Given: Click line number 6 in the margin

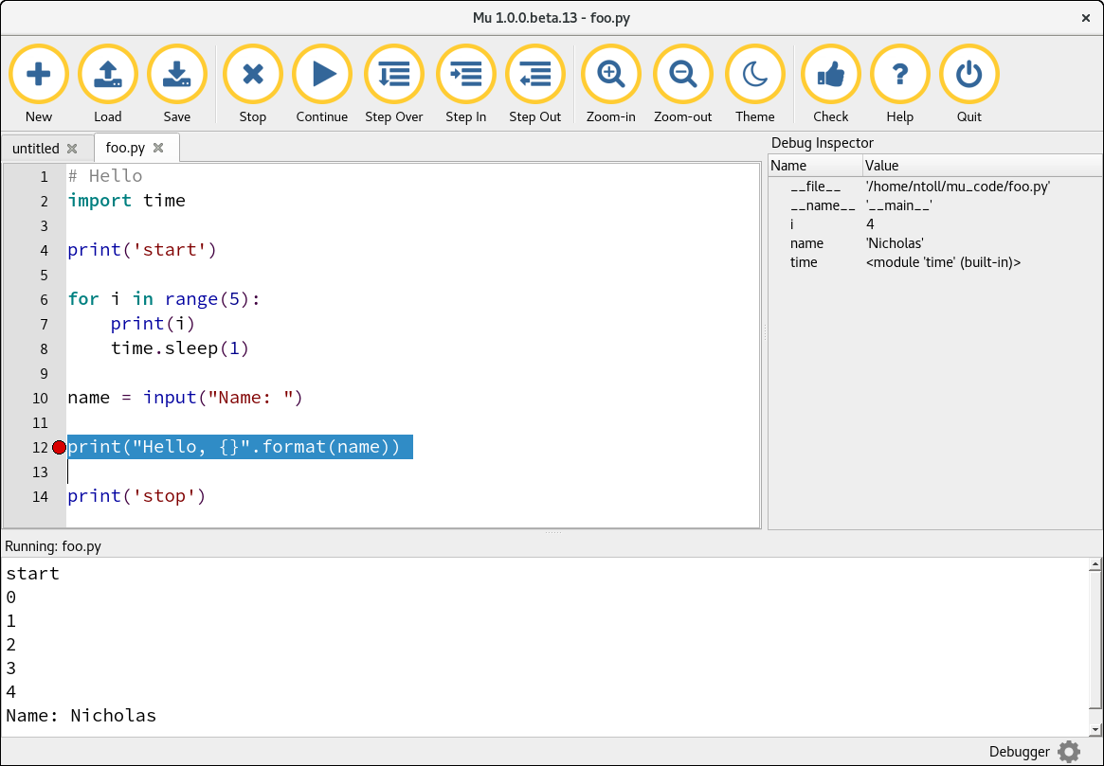Looking at the screenshot, I should 44,299.
